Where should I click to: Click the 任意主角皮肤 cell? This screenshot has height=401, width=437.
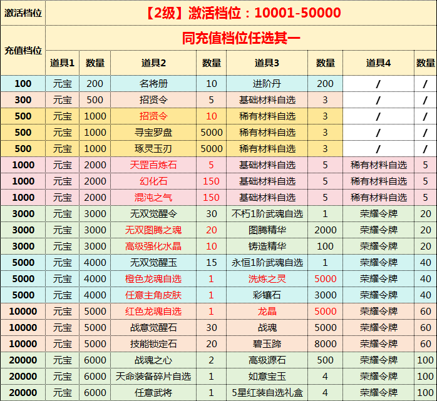pos(153,295)
